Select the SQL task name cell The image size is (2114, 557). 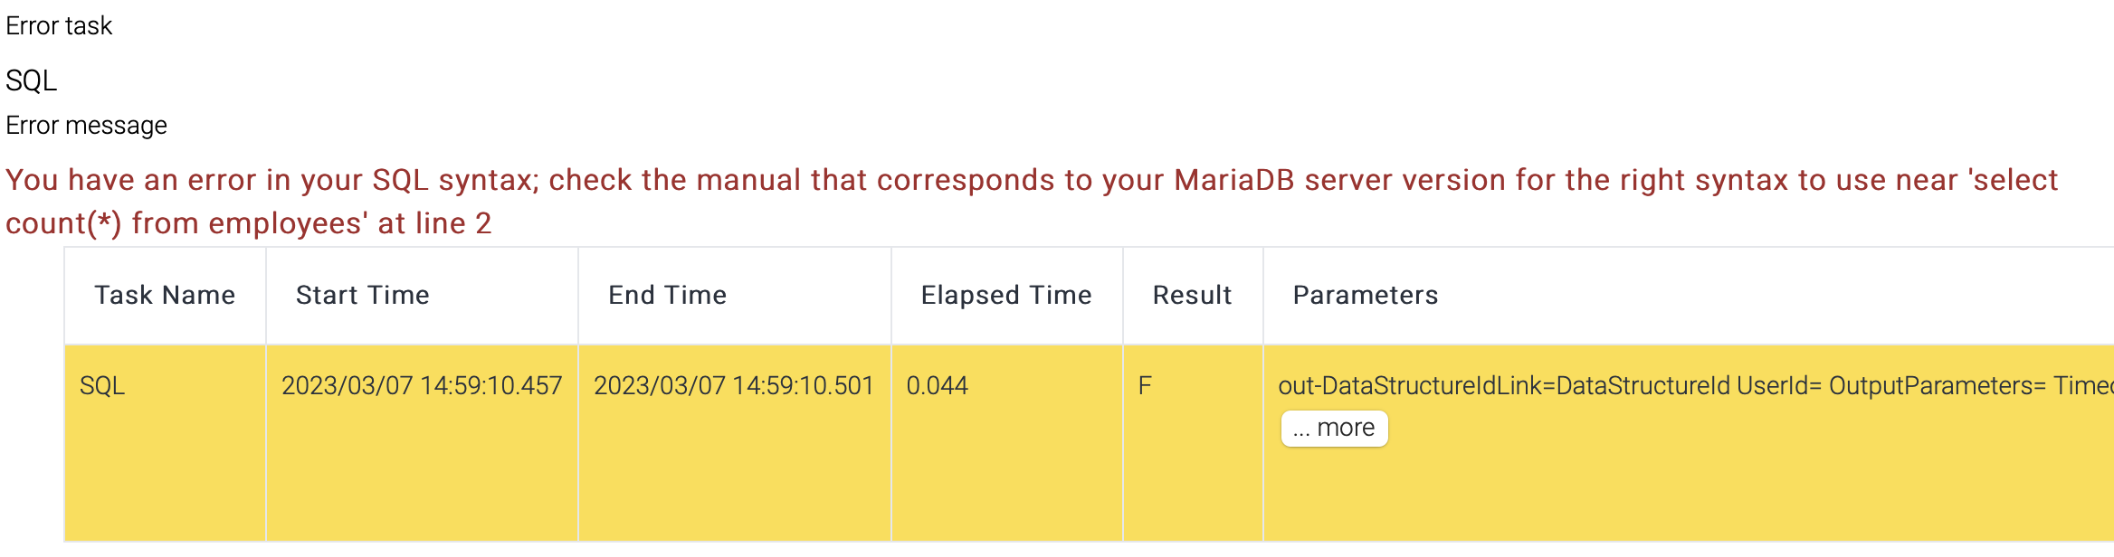pos(102,386)
